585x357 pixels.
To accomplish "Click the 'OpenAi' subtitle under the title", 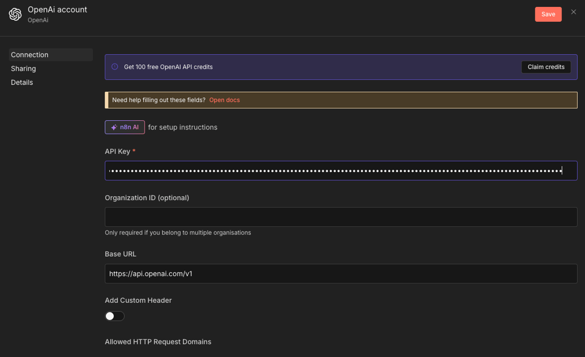I will [38, 20].
